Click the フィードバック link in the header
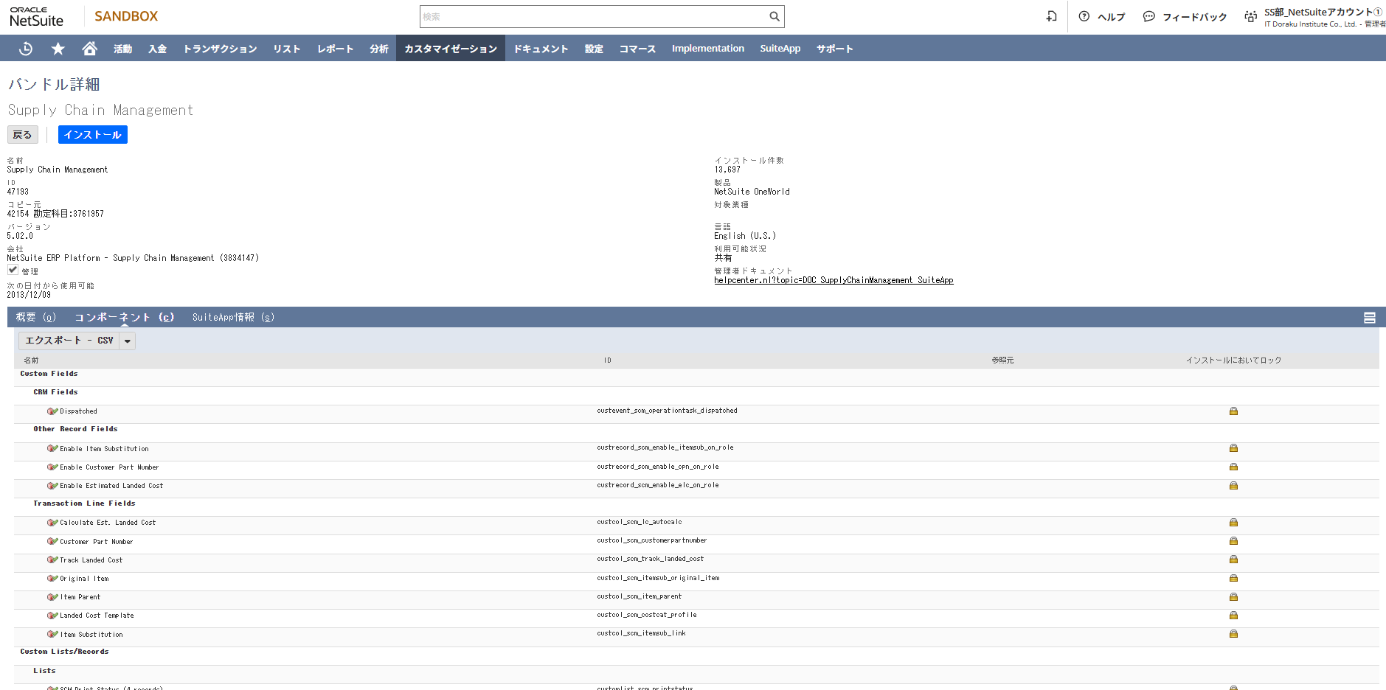 point(1195,17)
